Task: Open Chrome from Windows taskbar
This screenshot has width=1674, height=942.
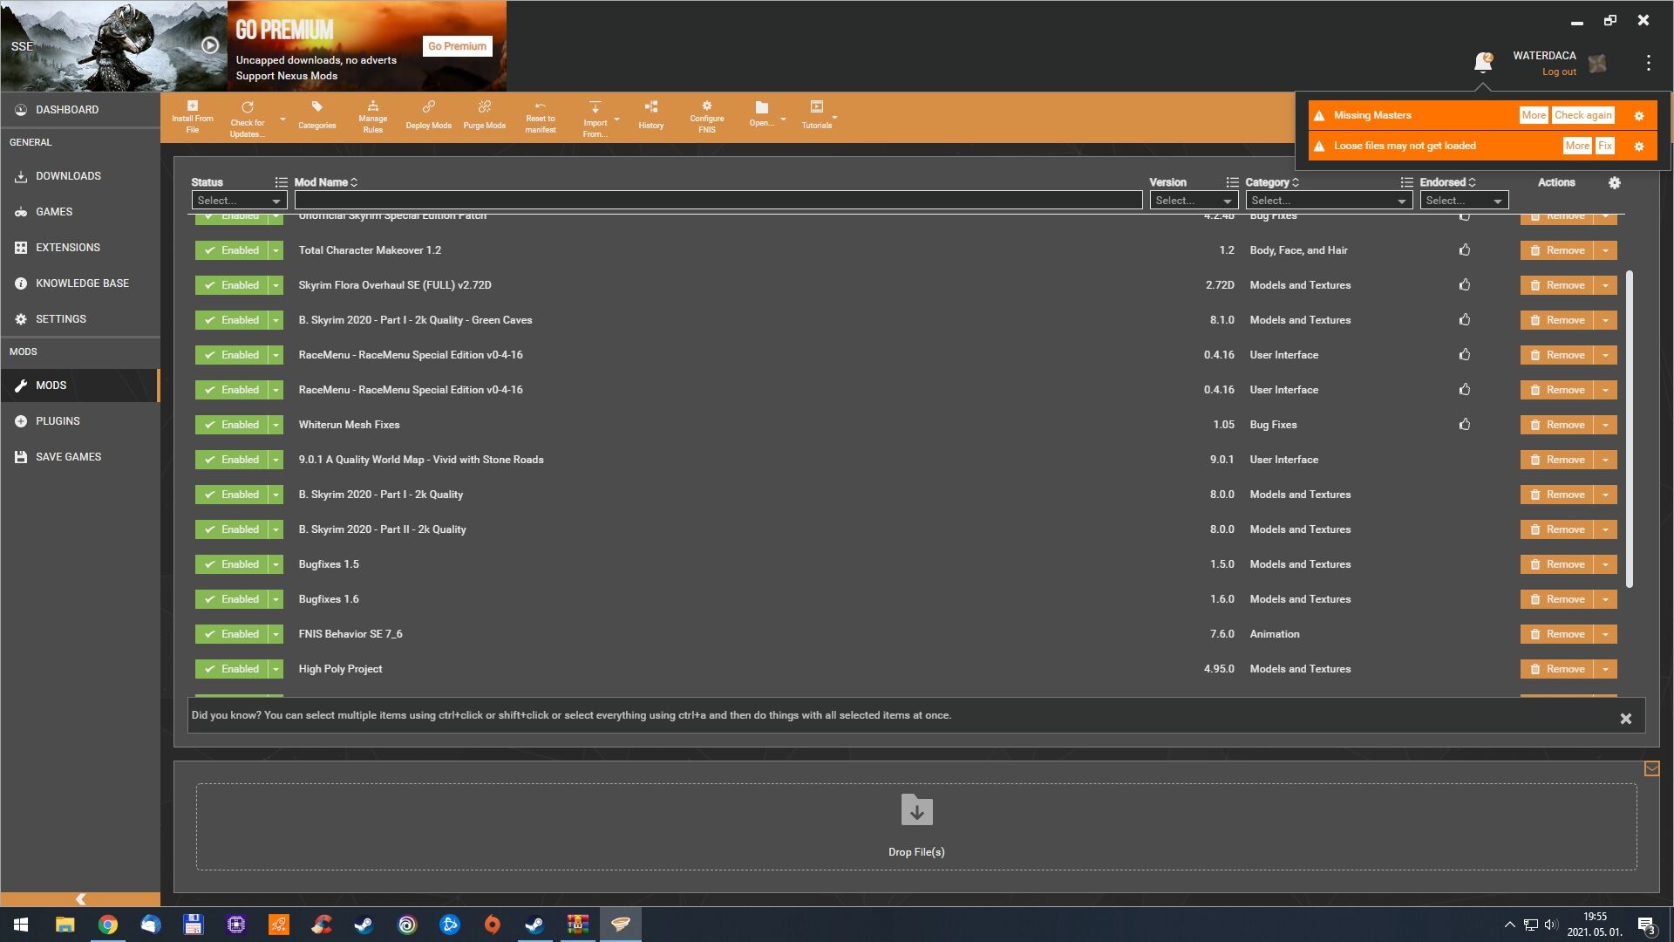Action: pyautogui.click(x=108, y=925)
